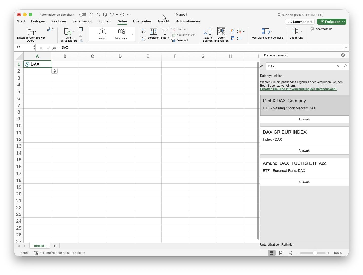363x275 pixels.
Task: Open the Kommentare button
Action: tap(300, 22)
